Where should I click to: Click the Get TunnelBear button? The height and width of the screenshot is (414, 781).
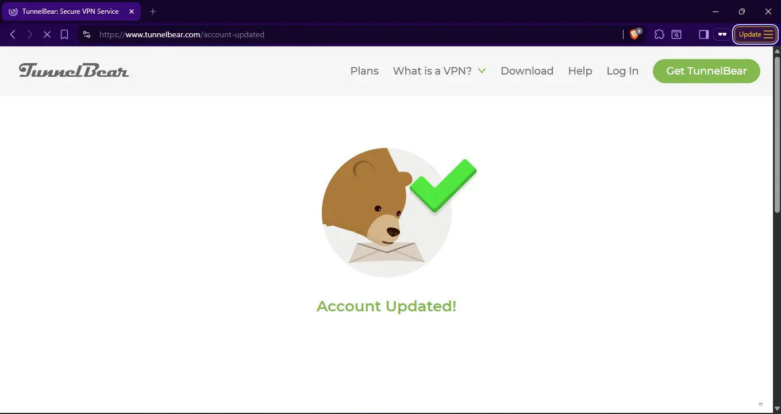coord(706,71)
